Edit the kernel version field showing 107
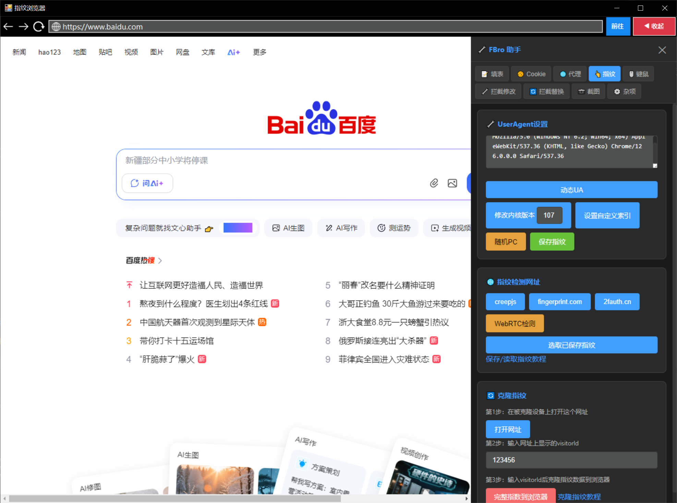The image size is (677, 503). click(x=549, y=215)
